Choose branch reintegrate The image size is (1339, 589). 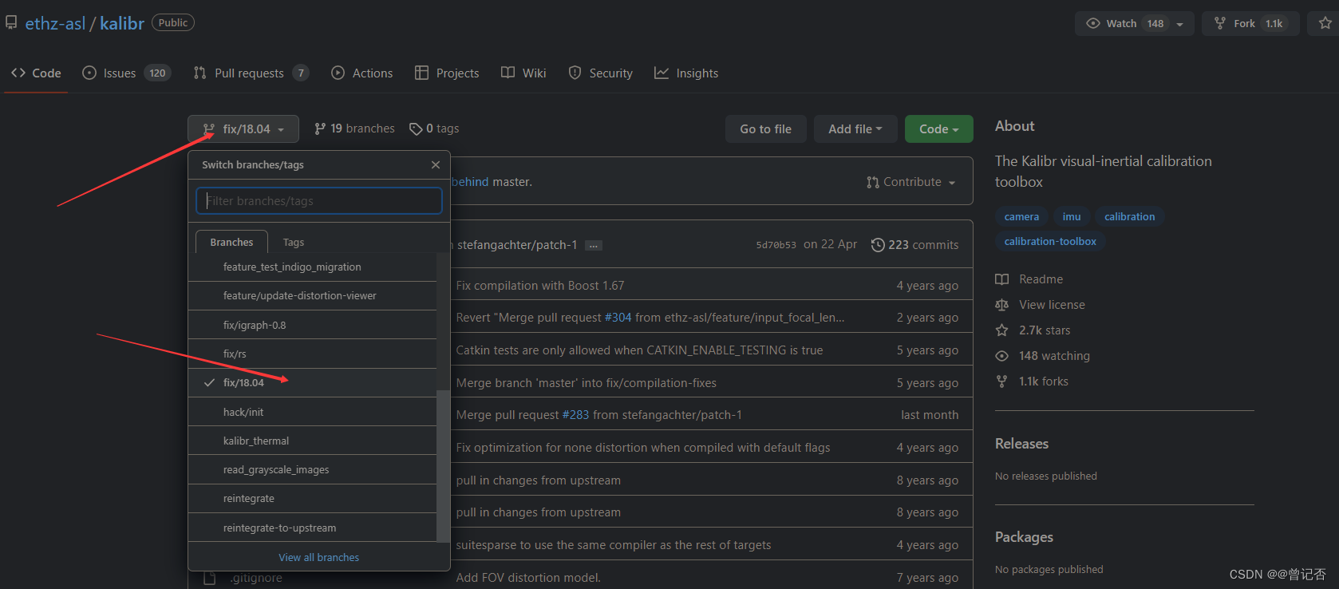(313, 498)
